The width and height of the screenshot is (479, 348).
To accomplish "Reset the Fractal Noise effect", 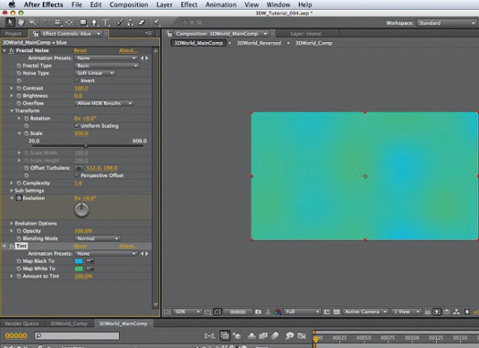I will pos(81,51).
